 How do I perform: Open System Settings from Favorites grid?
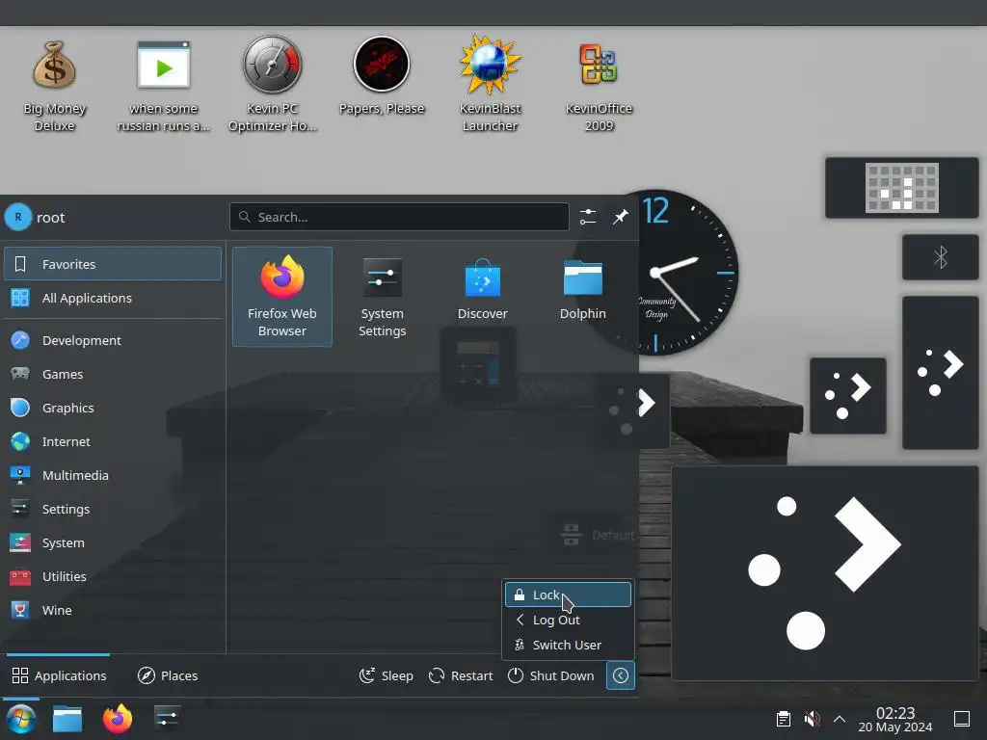382,297
